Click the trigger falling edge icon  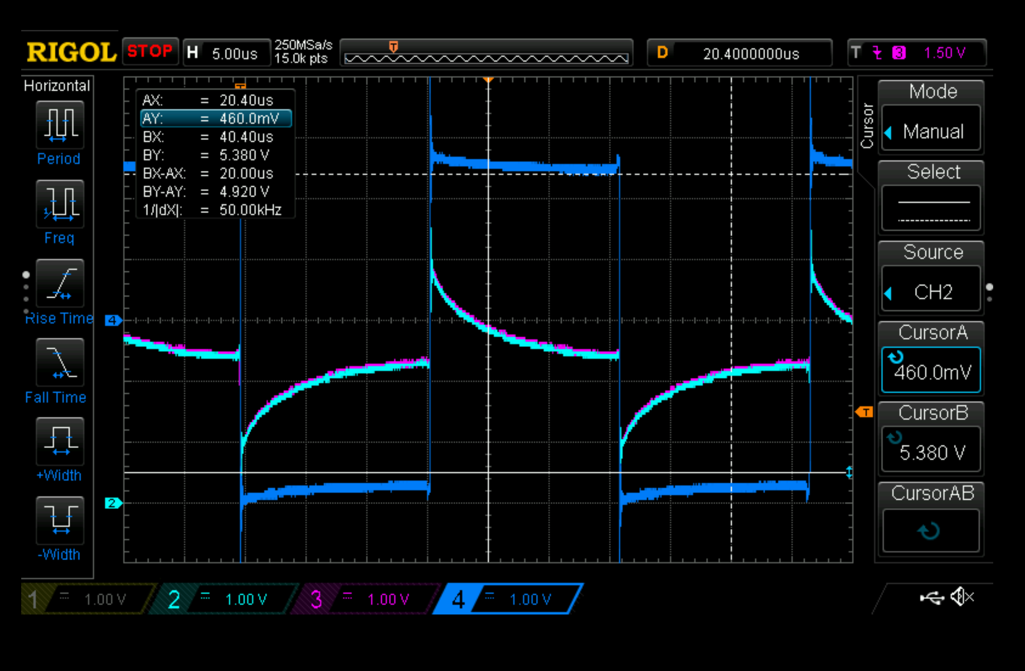(877, 53)
